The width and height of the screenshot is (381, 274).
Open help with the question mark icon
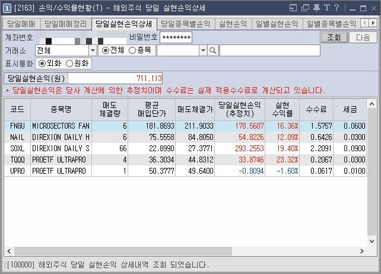(336, 8)
